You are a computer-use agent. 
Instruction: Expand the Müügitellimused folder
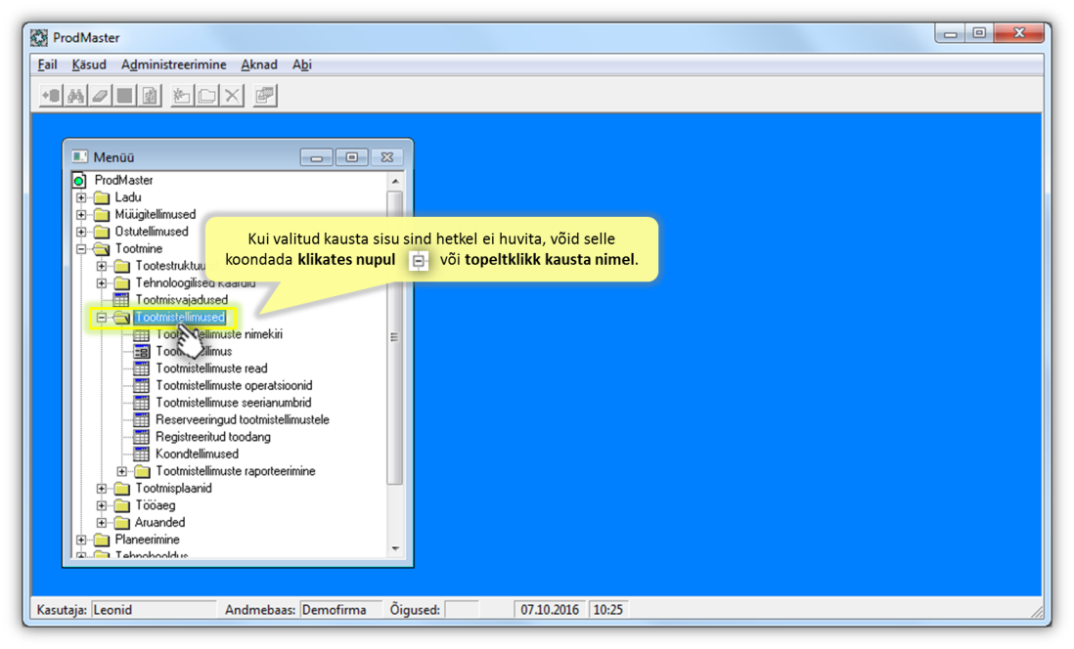[x=81, y=215]
